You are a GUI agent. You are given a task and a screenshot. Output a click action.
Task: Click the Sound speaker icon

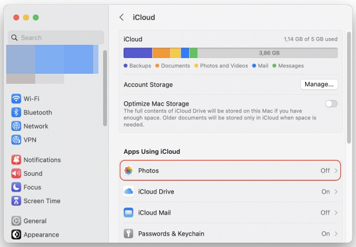pos(16,174)
